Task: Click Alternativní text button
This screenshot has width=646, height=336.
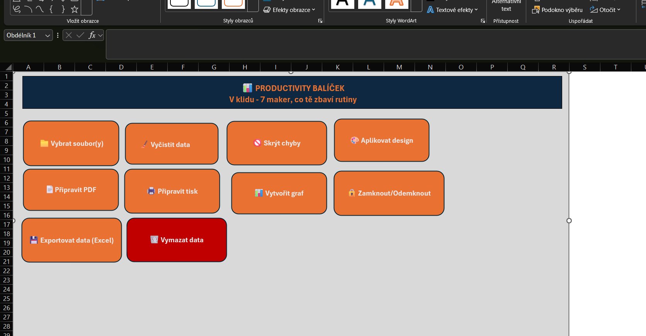Action: (x=506, y=5)
